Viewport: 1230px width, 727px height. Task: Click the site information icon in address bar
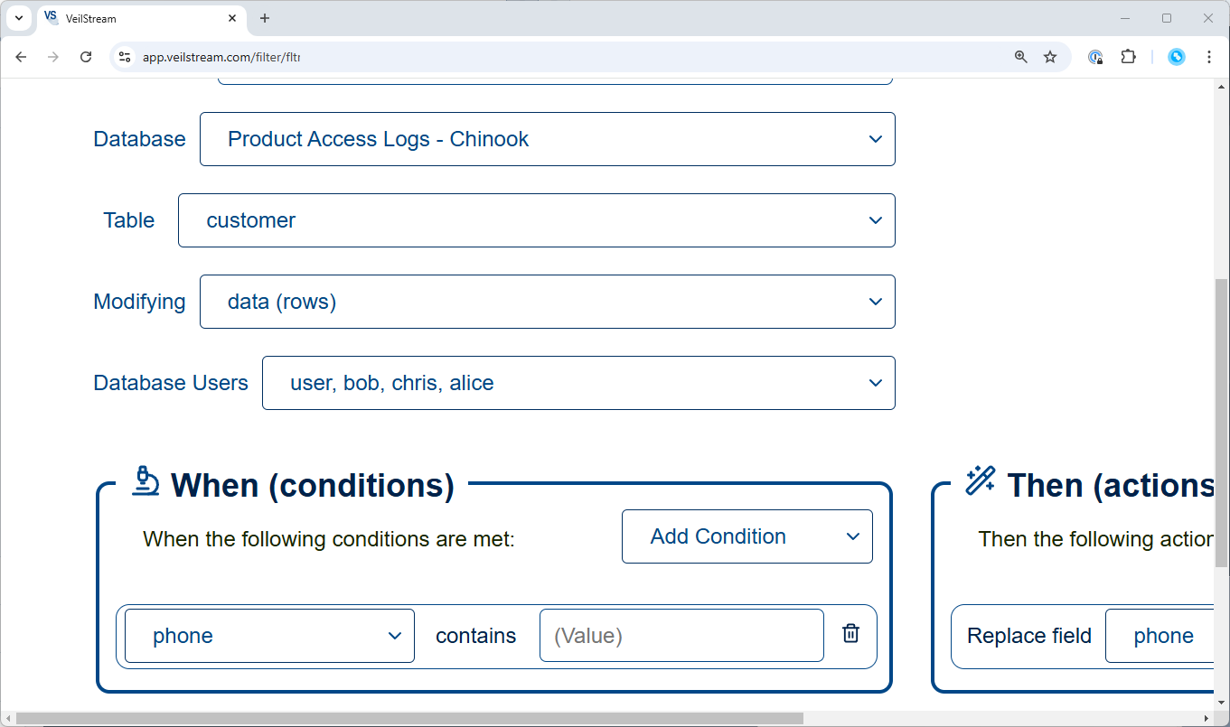pyautogui.click(x=126, y=57)
